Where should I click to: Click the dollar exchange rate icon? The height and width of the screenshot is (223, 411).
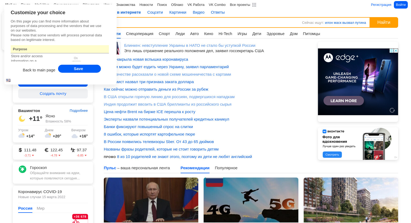click(20, 150)
